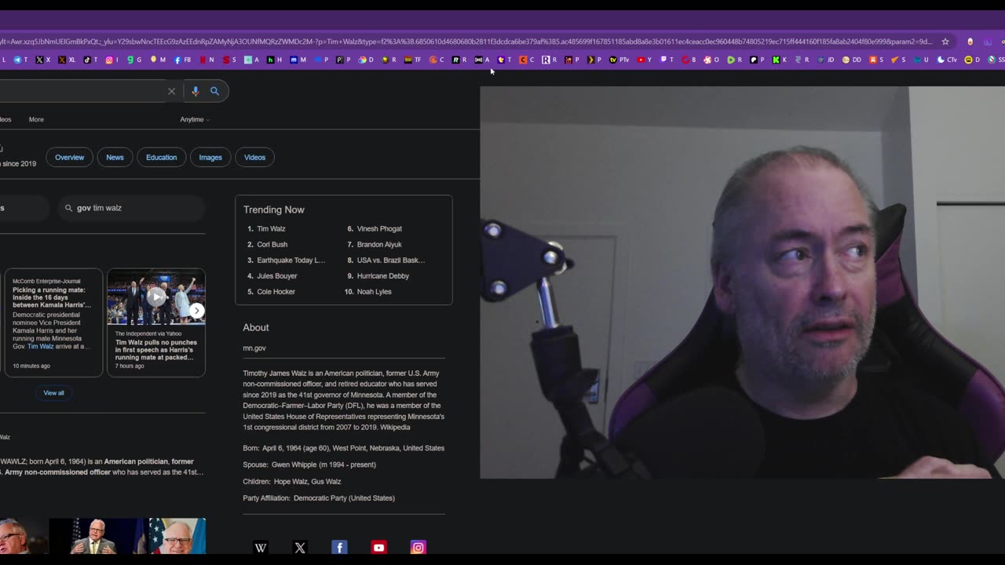This screenshot has width=1005, height=565.
Task: Click the address bar URL
Action: [x=466, y=42]
